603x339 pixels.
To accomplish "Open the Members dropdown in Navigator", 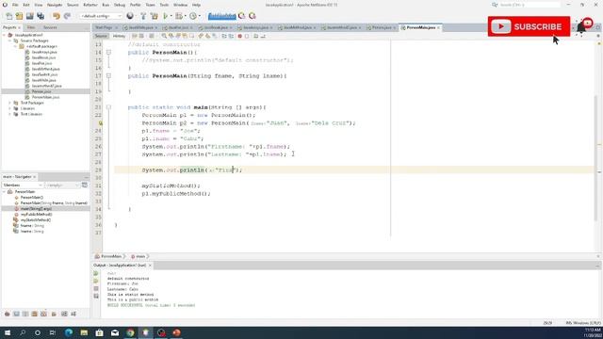I will [23, 186].
